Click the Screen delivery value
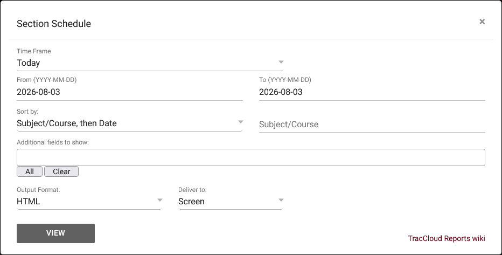Viewport: 502px width, 255px height. tap(191, 202)
